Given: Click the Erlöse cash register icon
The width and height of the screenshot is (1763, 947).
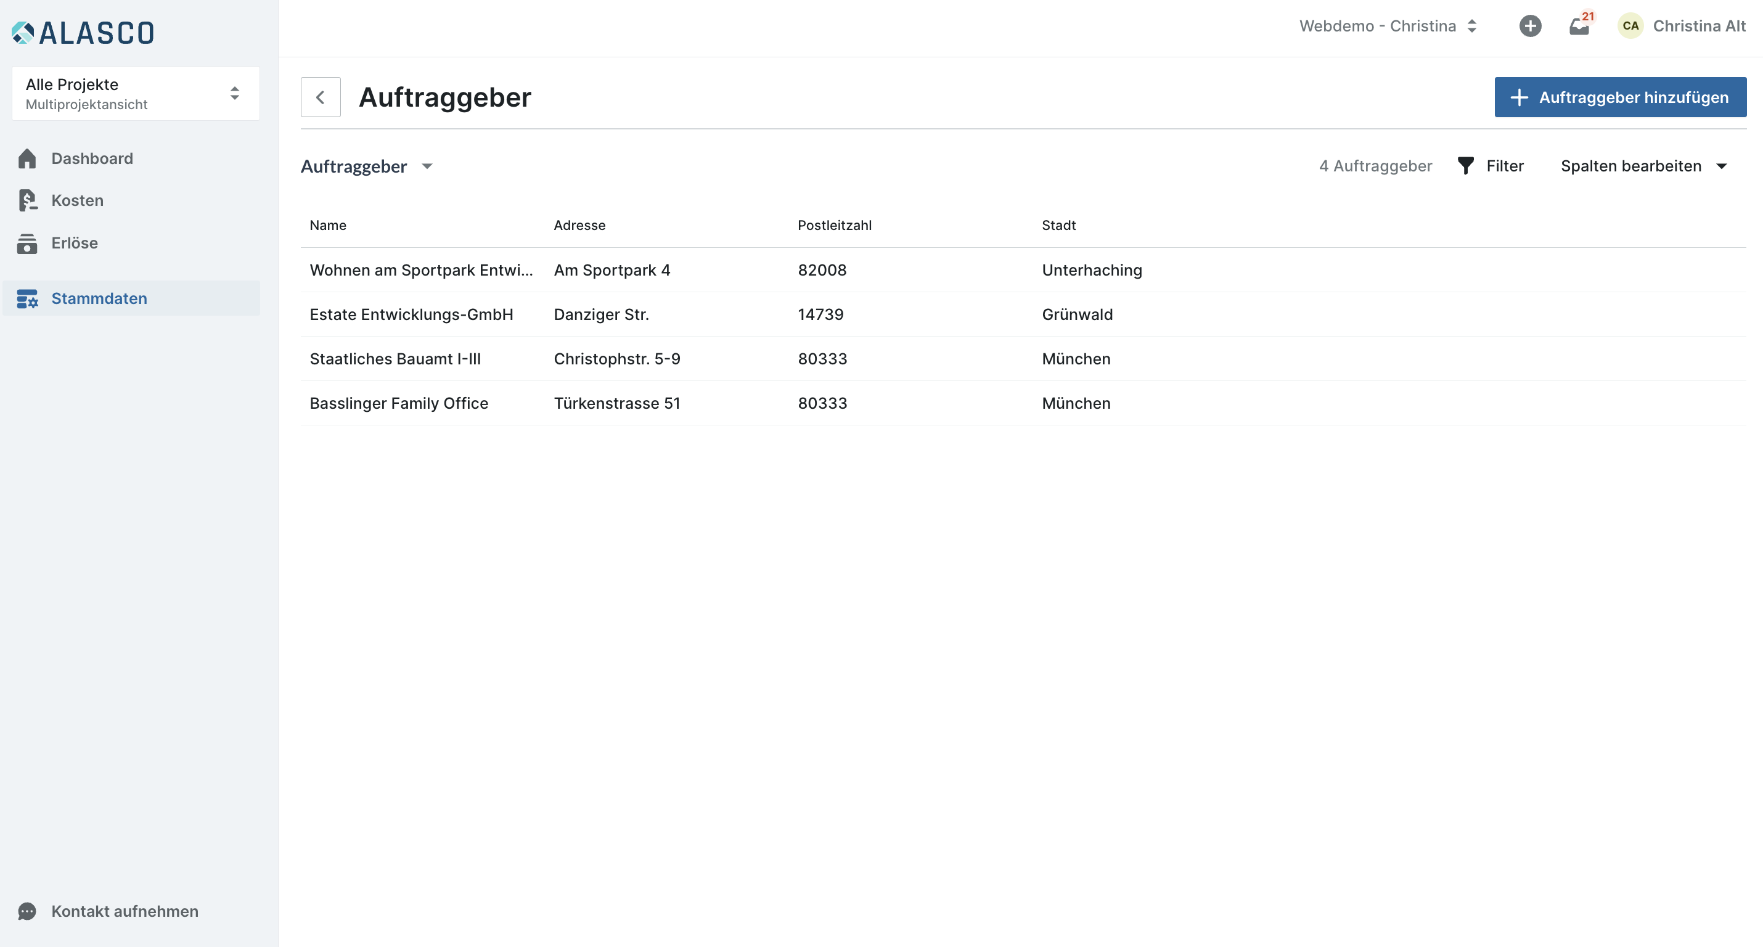Looking at the screenshot, I should click(27, 243).
